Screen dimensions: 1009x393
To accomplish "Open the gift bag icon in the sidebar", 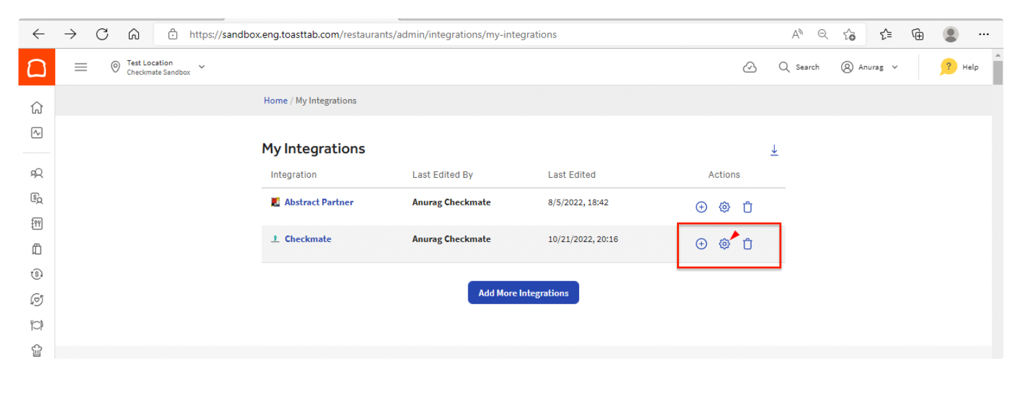I will click(37, 249).
